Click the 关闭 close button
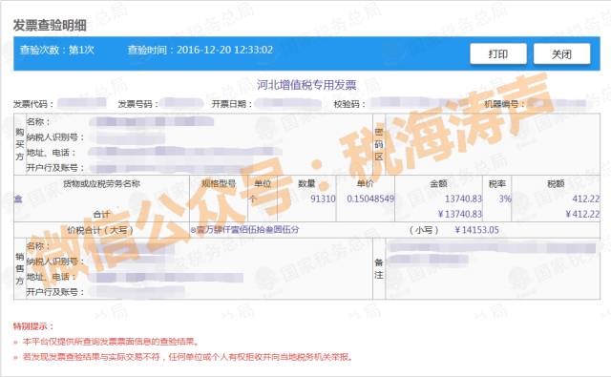The image size is (611, 377). (561, 53)
